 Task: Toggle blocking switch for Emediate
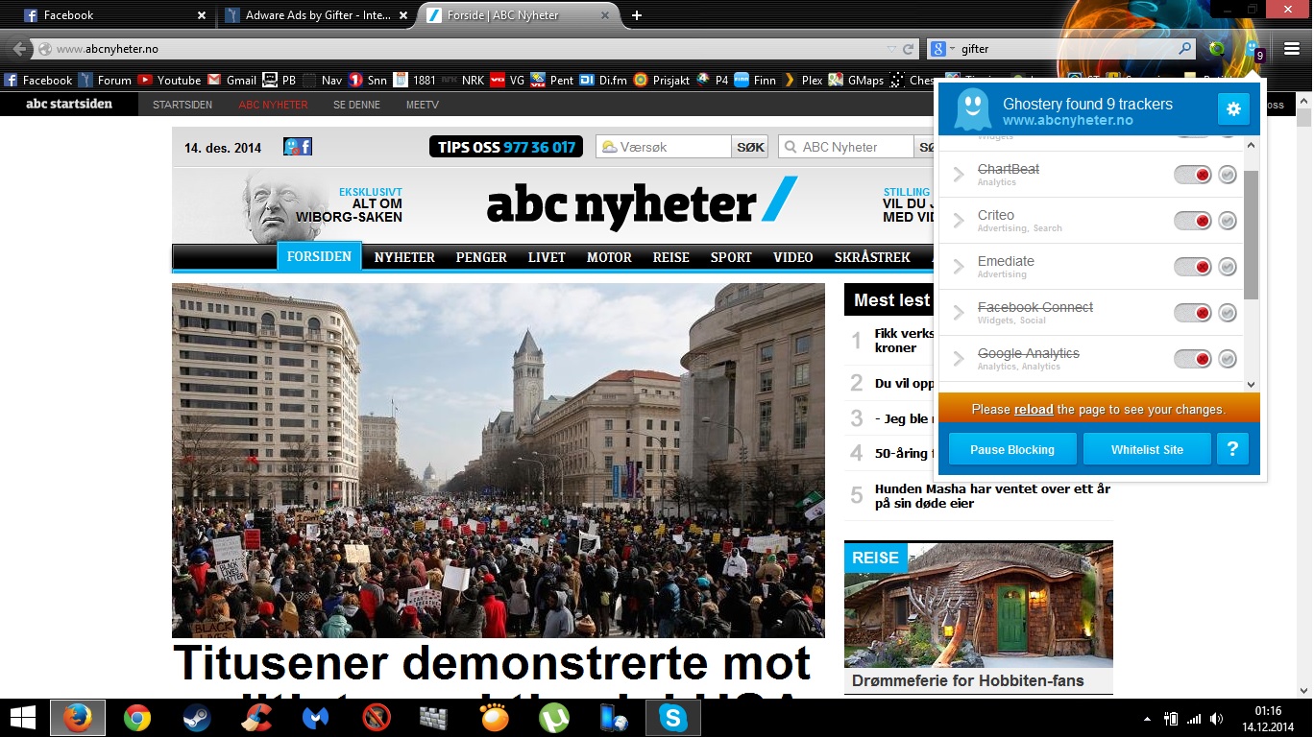(1193, 267)
